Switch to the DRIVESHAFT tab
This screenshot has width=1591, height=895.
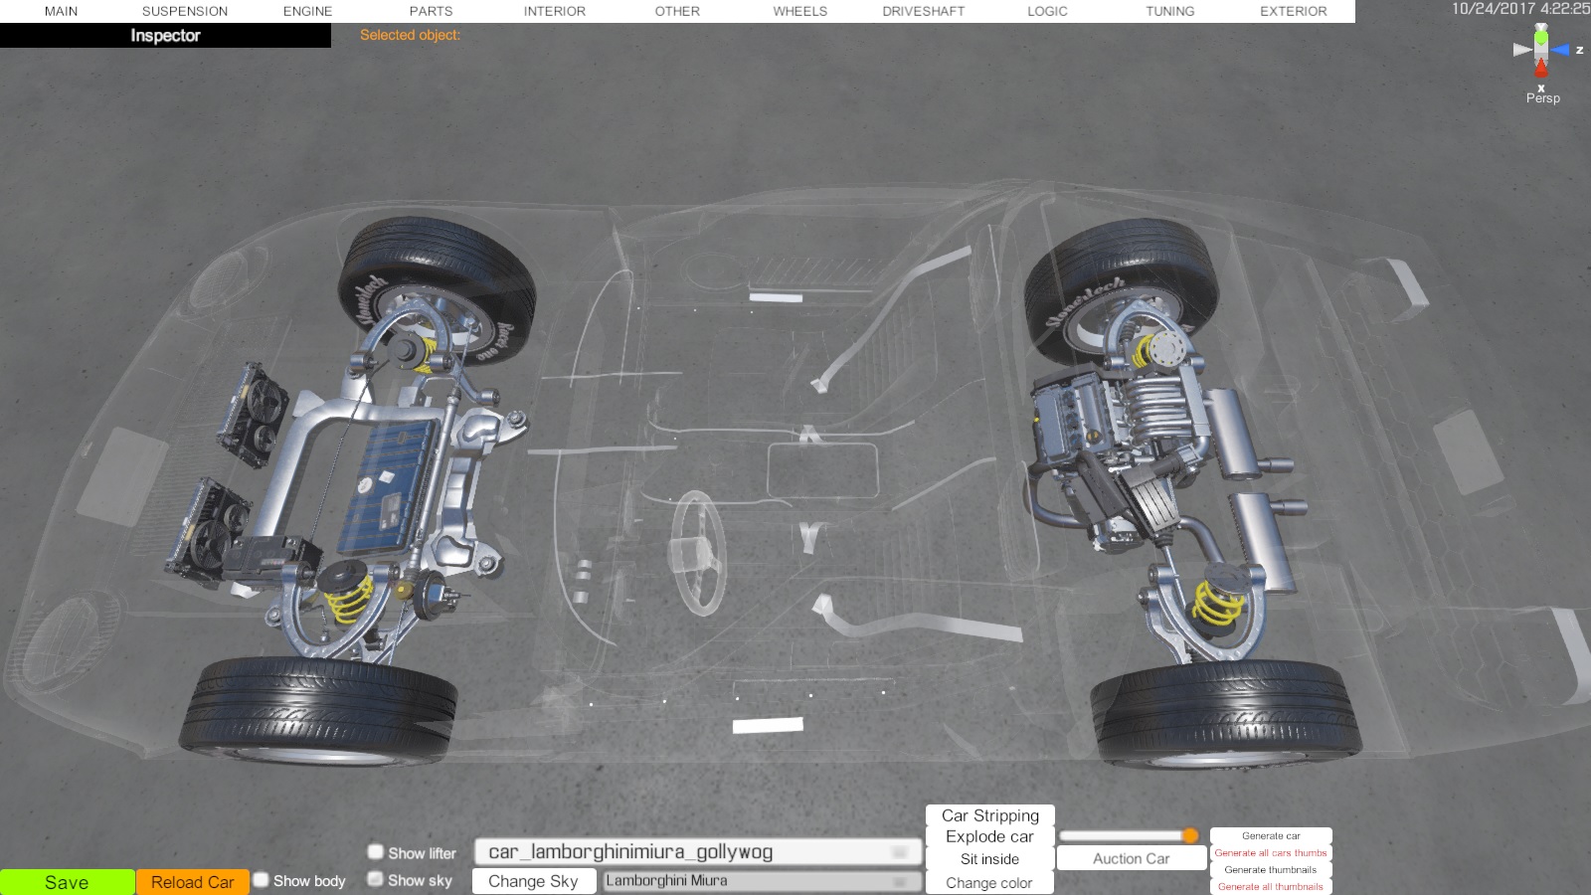(x=923, y=11)
